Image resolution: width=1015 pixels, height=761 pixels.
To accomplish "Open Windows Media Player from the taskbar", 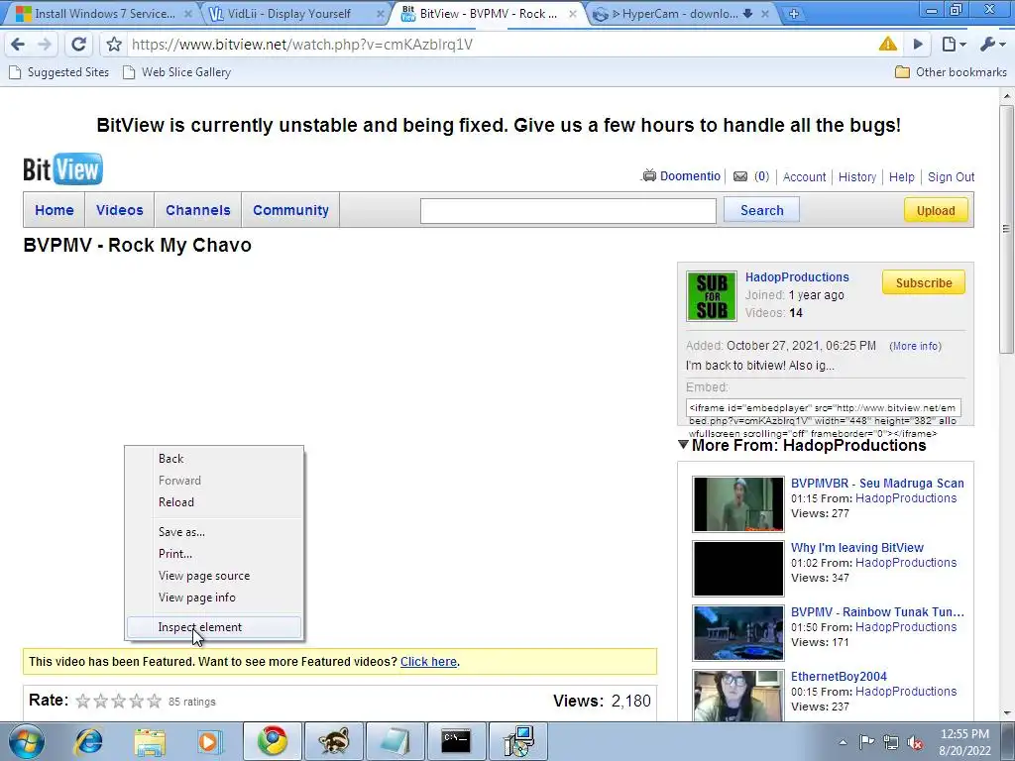I will coord(210,741).
